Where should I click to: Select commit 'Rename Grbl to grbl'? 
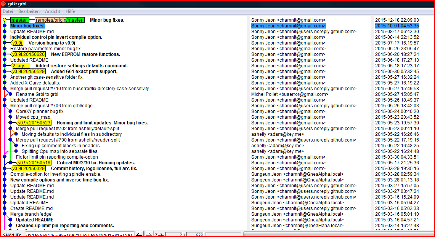pos(37,94)
